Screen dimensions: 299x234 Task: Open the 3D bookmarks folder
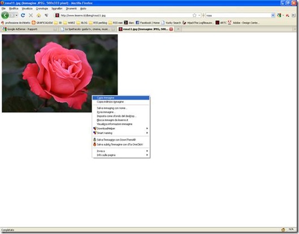(x=58, y=23)
